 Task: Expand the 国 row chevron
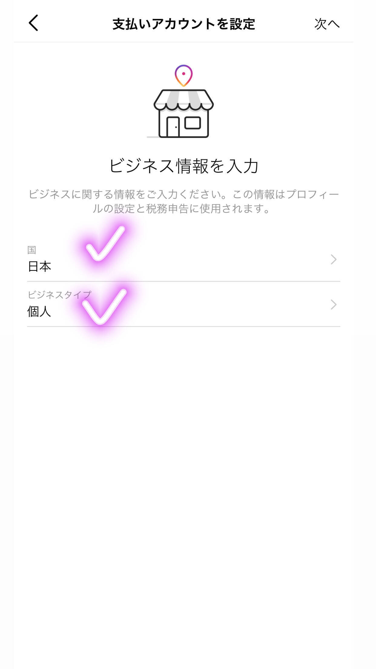[333, 259]
